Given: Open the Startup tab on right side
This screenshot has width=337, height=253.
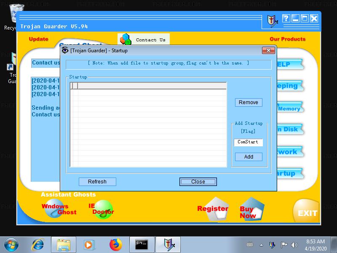Looking at the screenshot, I should tap(290, 173).
